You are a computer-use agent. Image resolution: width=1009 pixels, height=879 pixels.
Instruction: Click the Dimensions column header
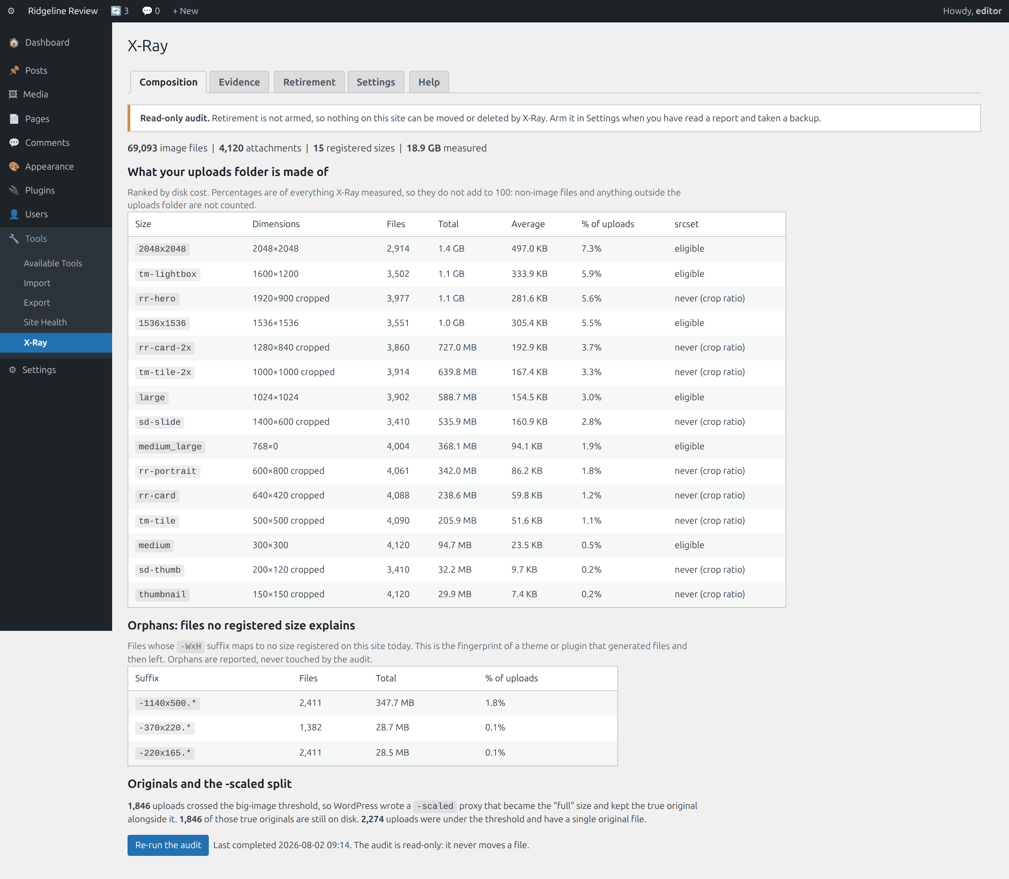click(x=276, y=224)
